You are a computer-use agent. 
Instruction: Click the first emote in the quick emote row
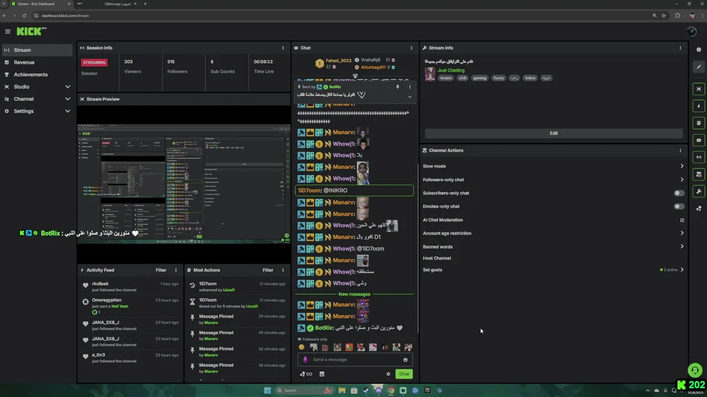click(x=302, y=347)
